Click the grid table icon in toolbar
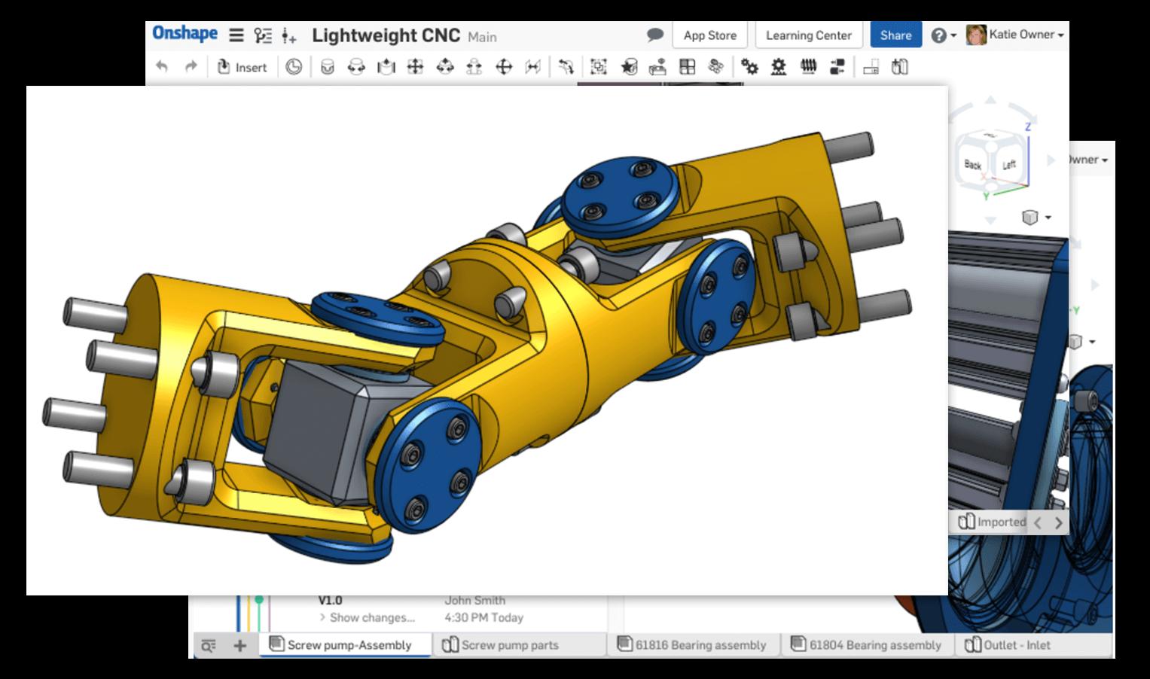Viewport: 1150px width, 679px height. (x=687, y=67)
